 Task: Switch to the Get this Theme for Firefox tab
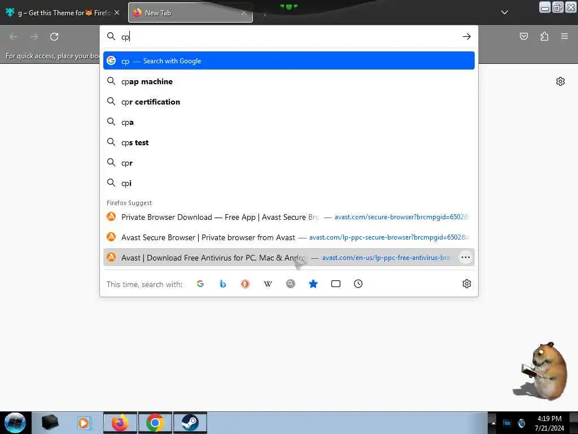pyautogui.click(x=63, y=12)
